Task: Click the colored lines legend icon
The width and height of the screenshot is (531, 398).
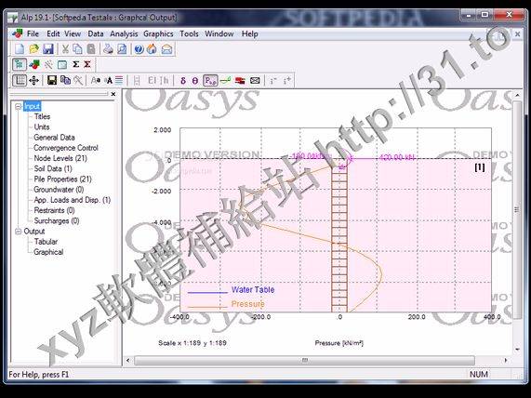Action: [119, 80]
